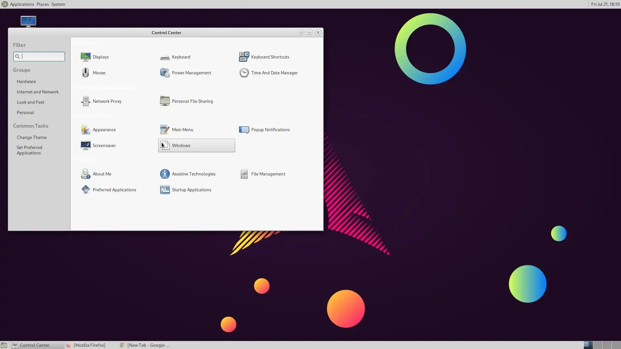Click Set Preferred Applications task
Image resolution: width=621 pixels, height=349 pixels.
point(29,150)
